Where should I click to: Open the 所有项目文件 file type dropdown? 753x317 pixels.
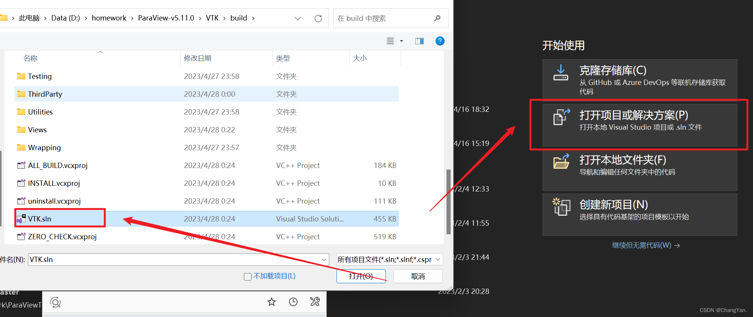[389, 259]
